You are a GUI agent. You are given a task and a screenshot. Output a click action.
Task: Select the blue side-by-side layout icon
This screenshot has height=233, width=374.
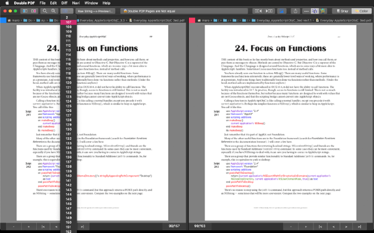point(25,11)
